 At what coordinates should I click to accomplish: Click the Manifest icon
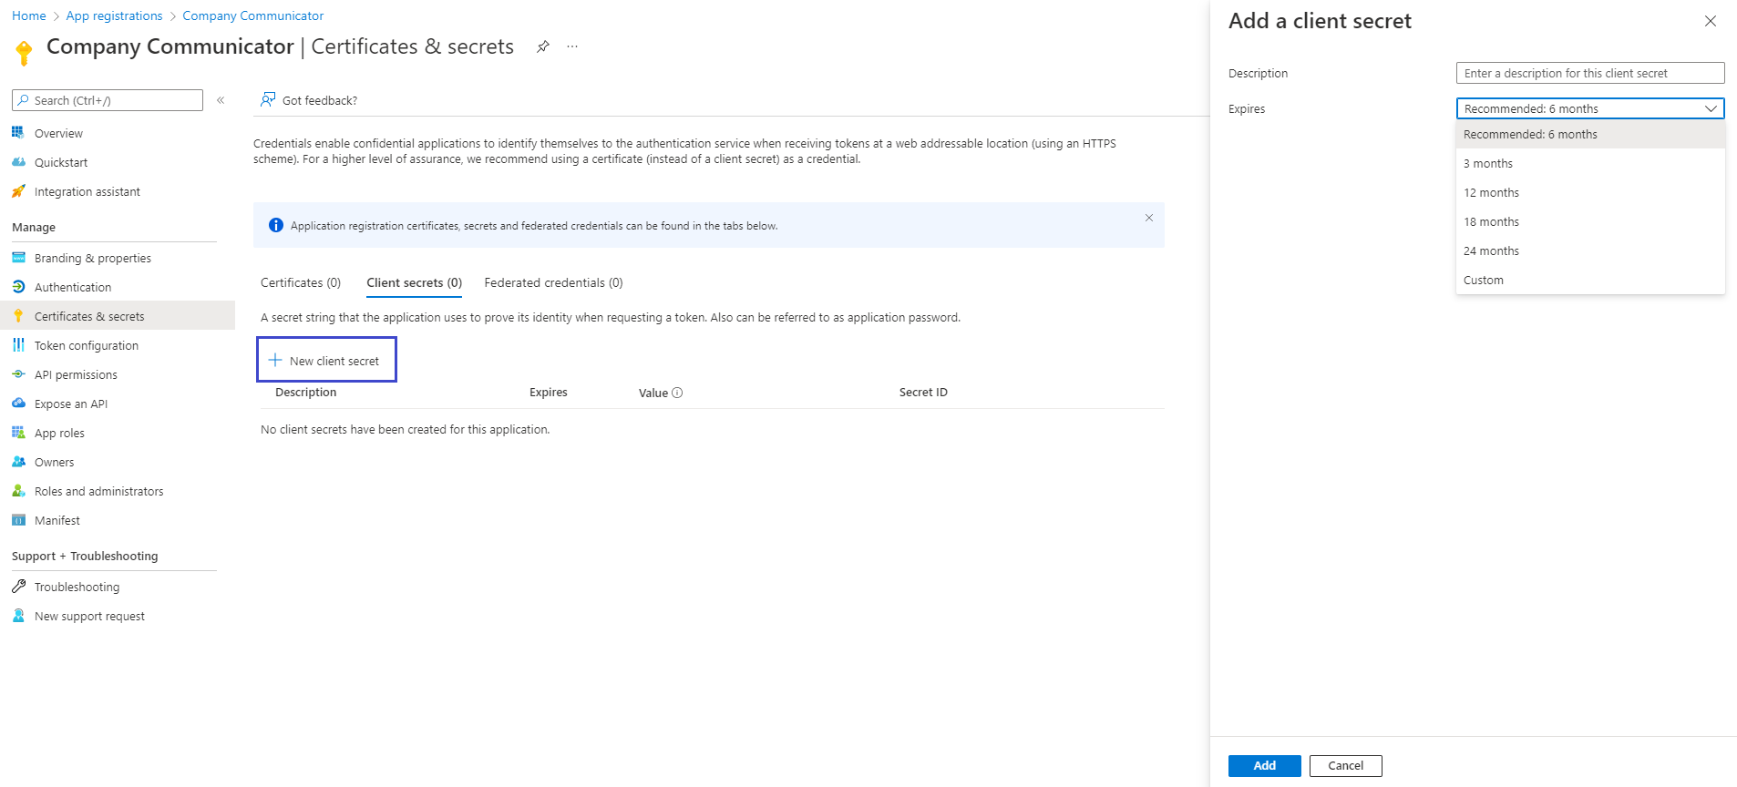18,519
